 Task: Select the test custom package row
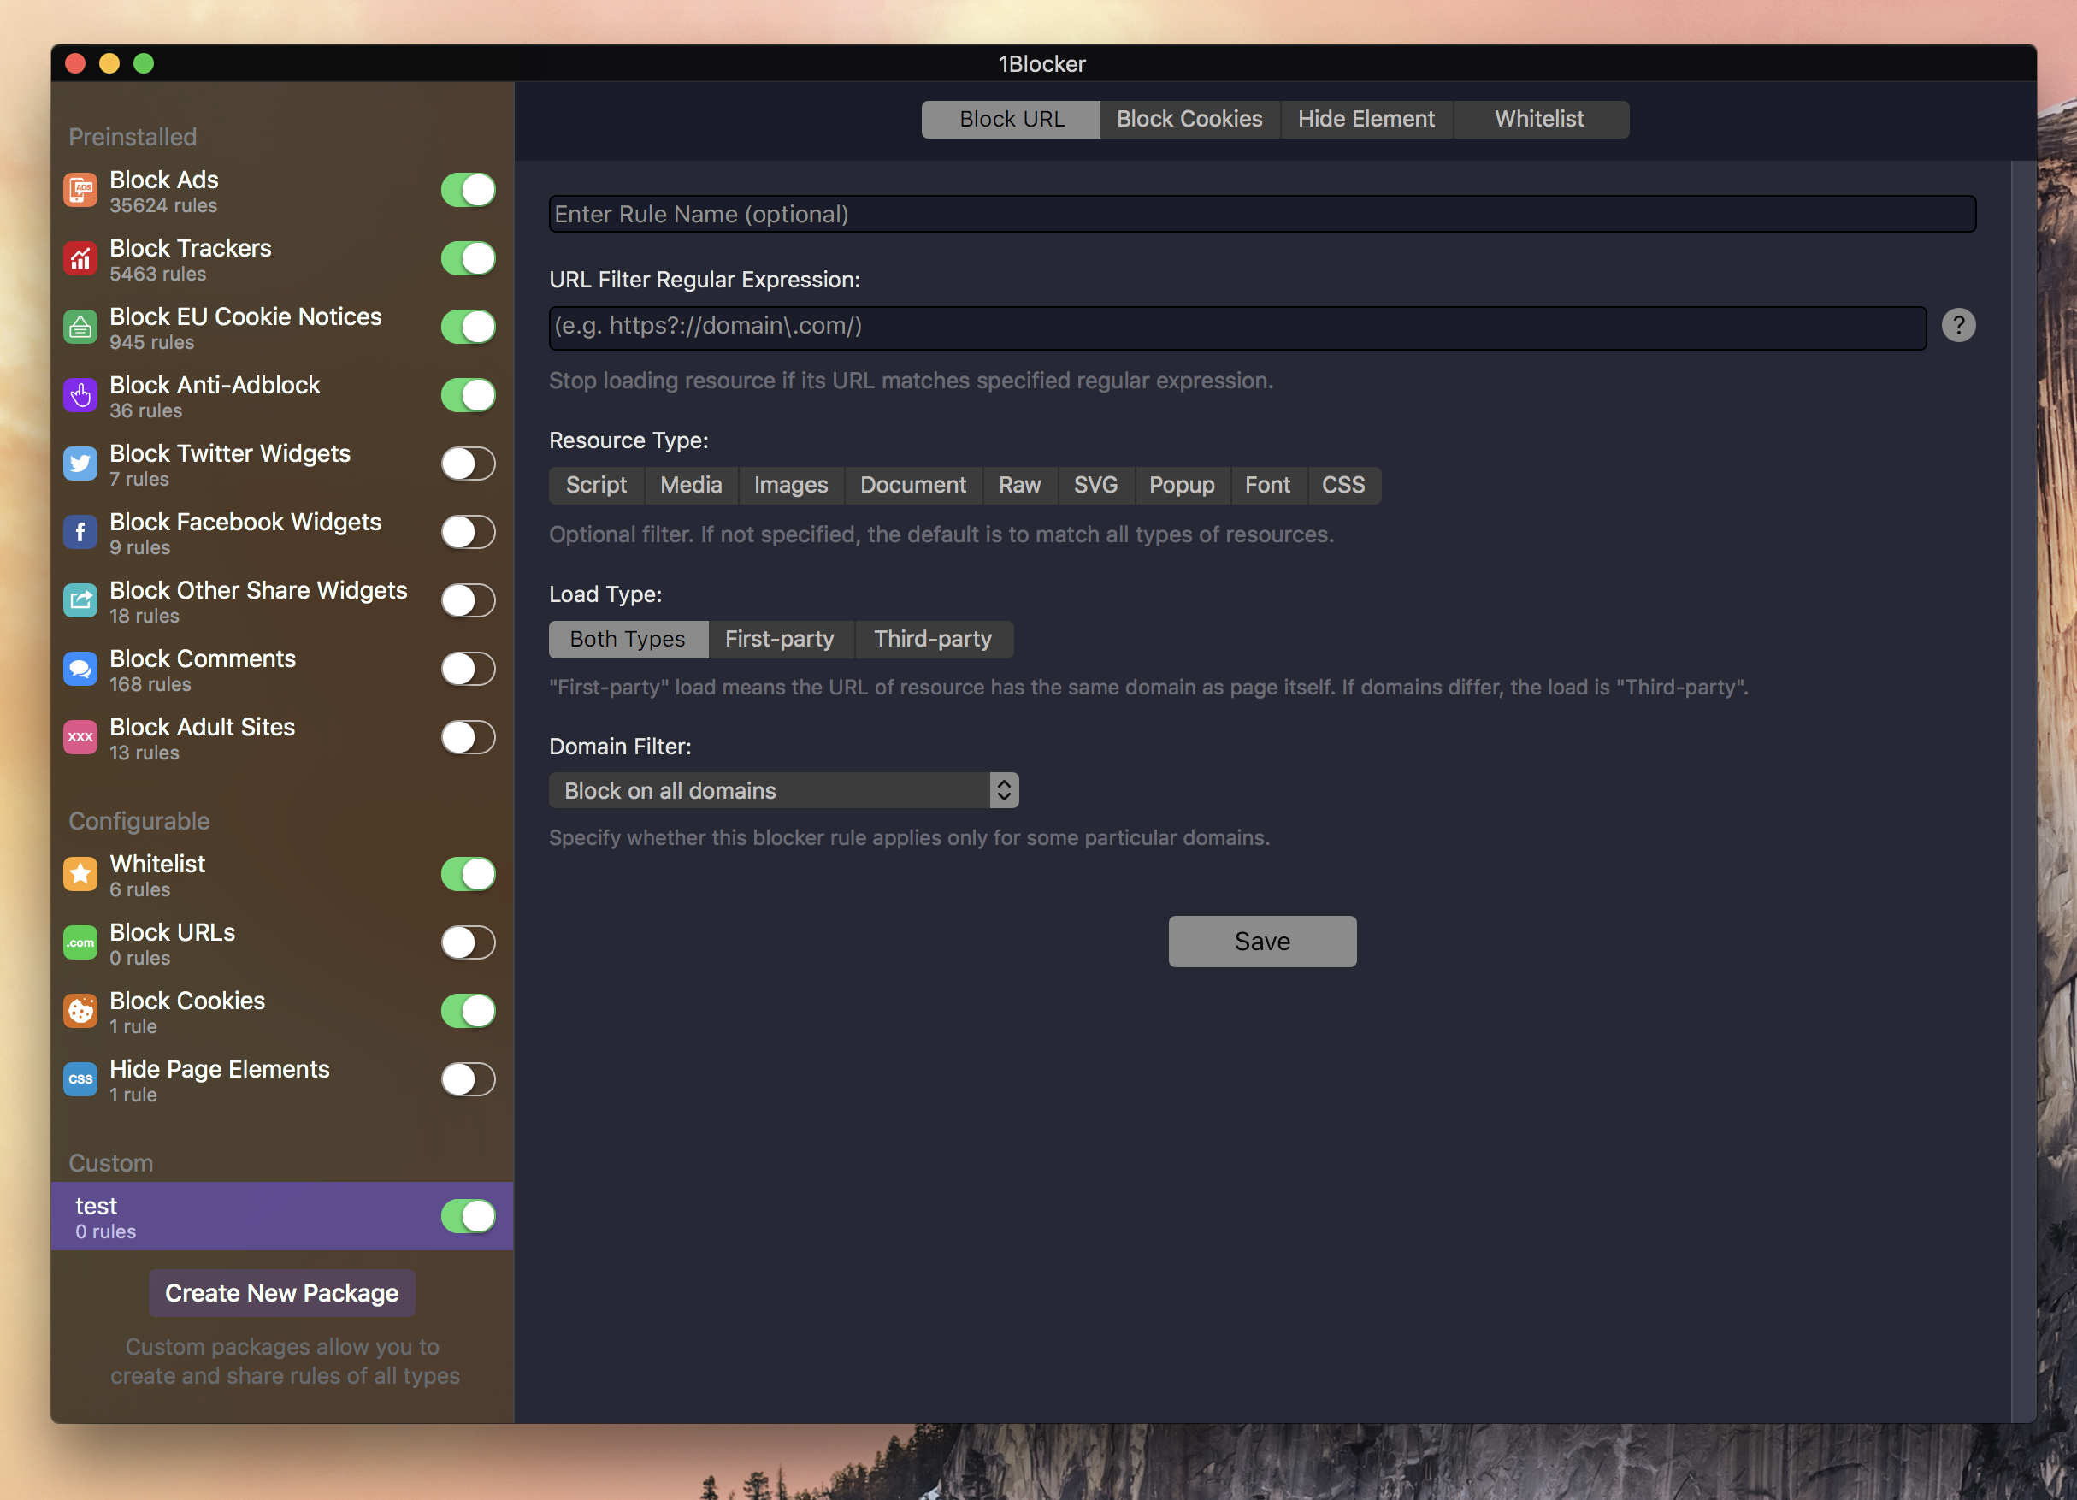(282, 1217)
